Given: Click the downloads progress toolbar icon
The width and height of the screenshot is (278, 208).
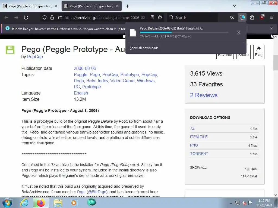Looking at the screenshot, I should click(x=242, y=17).
